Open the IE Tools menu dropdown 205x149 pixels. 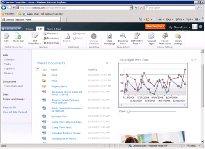click(x=190, y=19)
